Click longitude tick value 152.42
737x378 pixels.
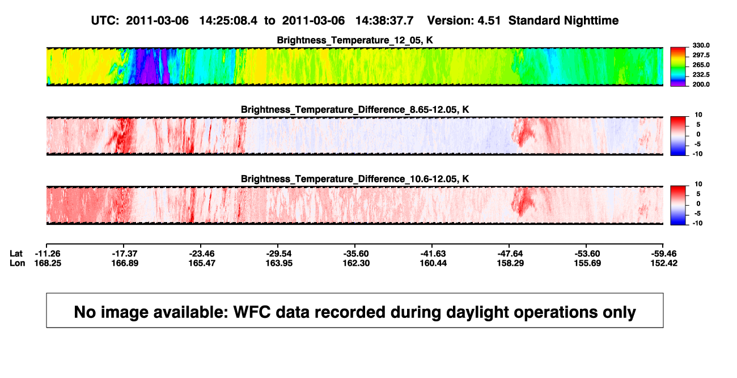pyautogui.click(x=664, y=263)
